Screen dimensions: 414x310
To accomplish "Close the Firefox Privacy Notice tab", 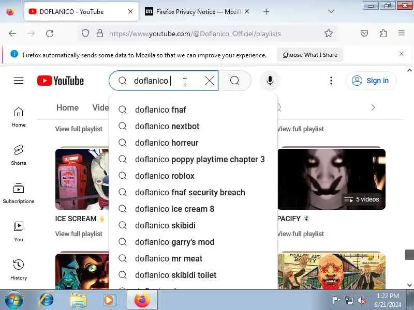I will coord(247,11).
